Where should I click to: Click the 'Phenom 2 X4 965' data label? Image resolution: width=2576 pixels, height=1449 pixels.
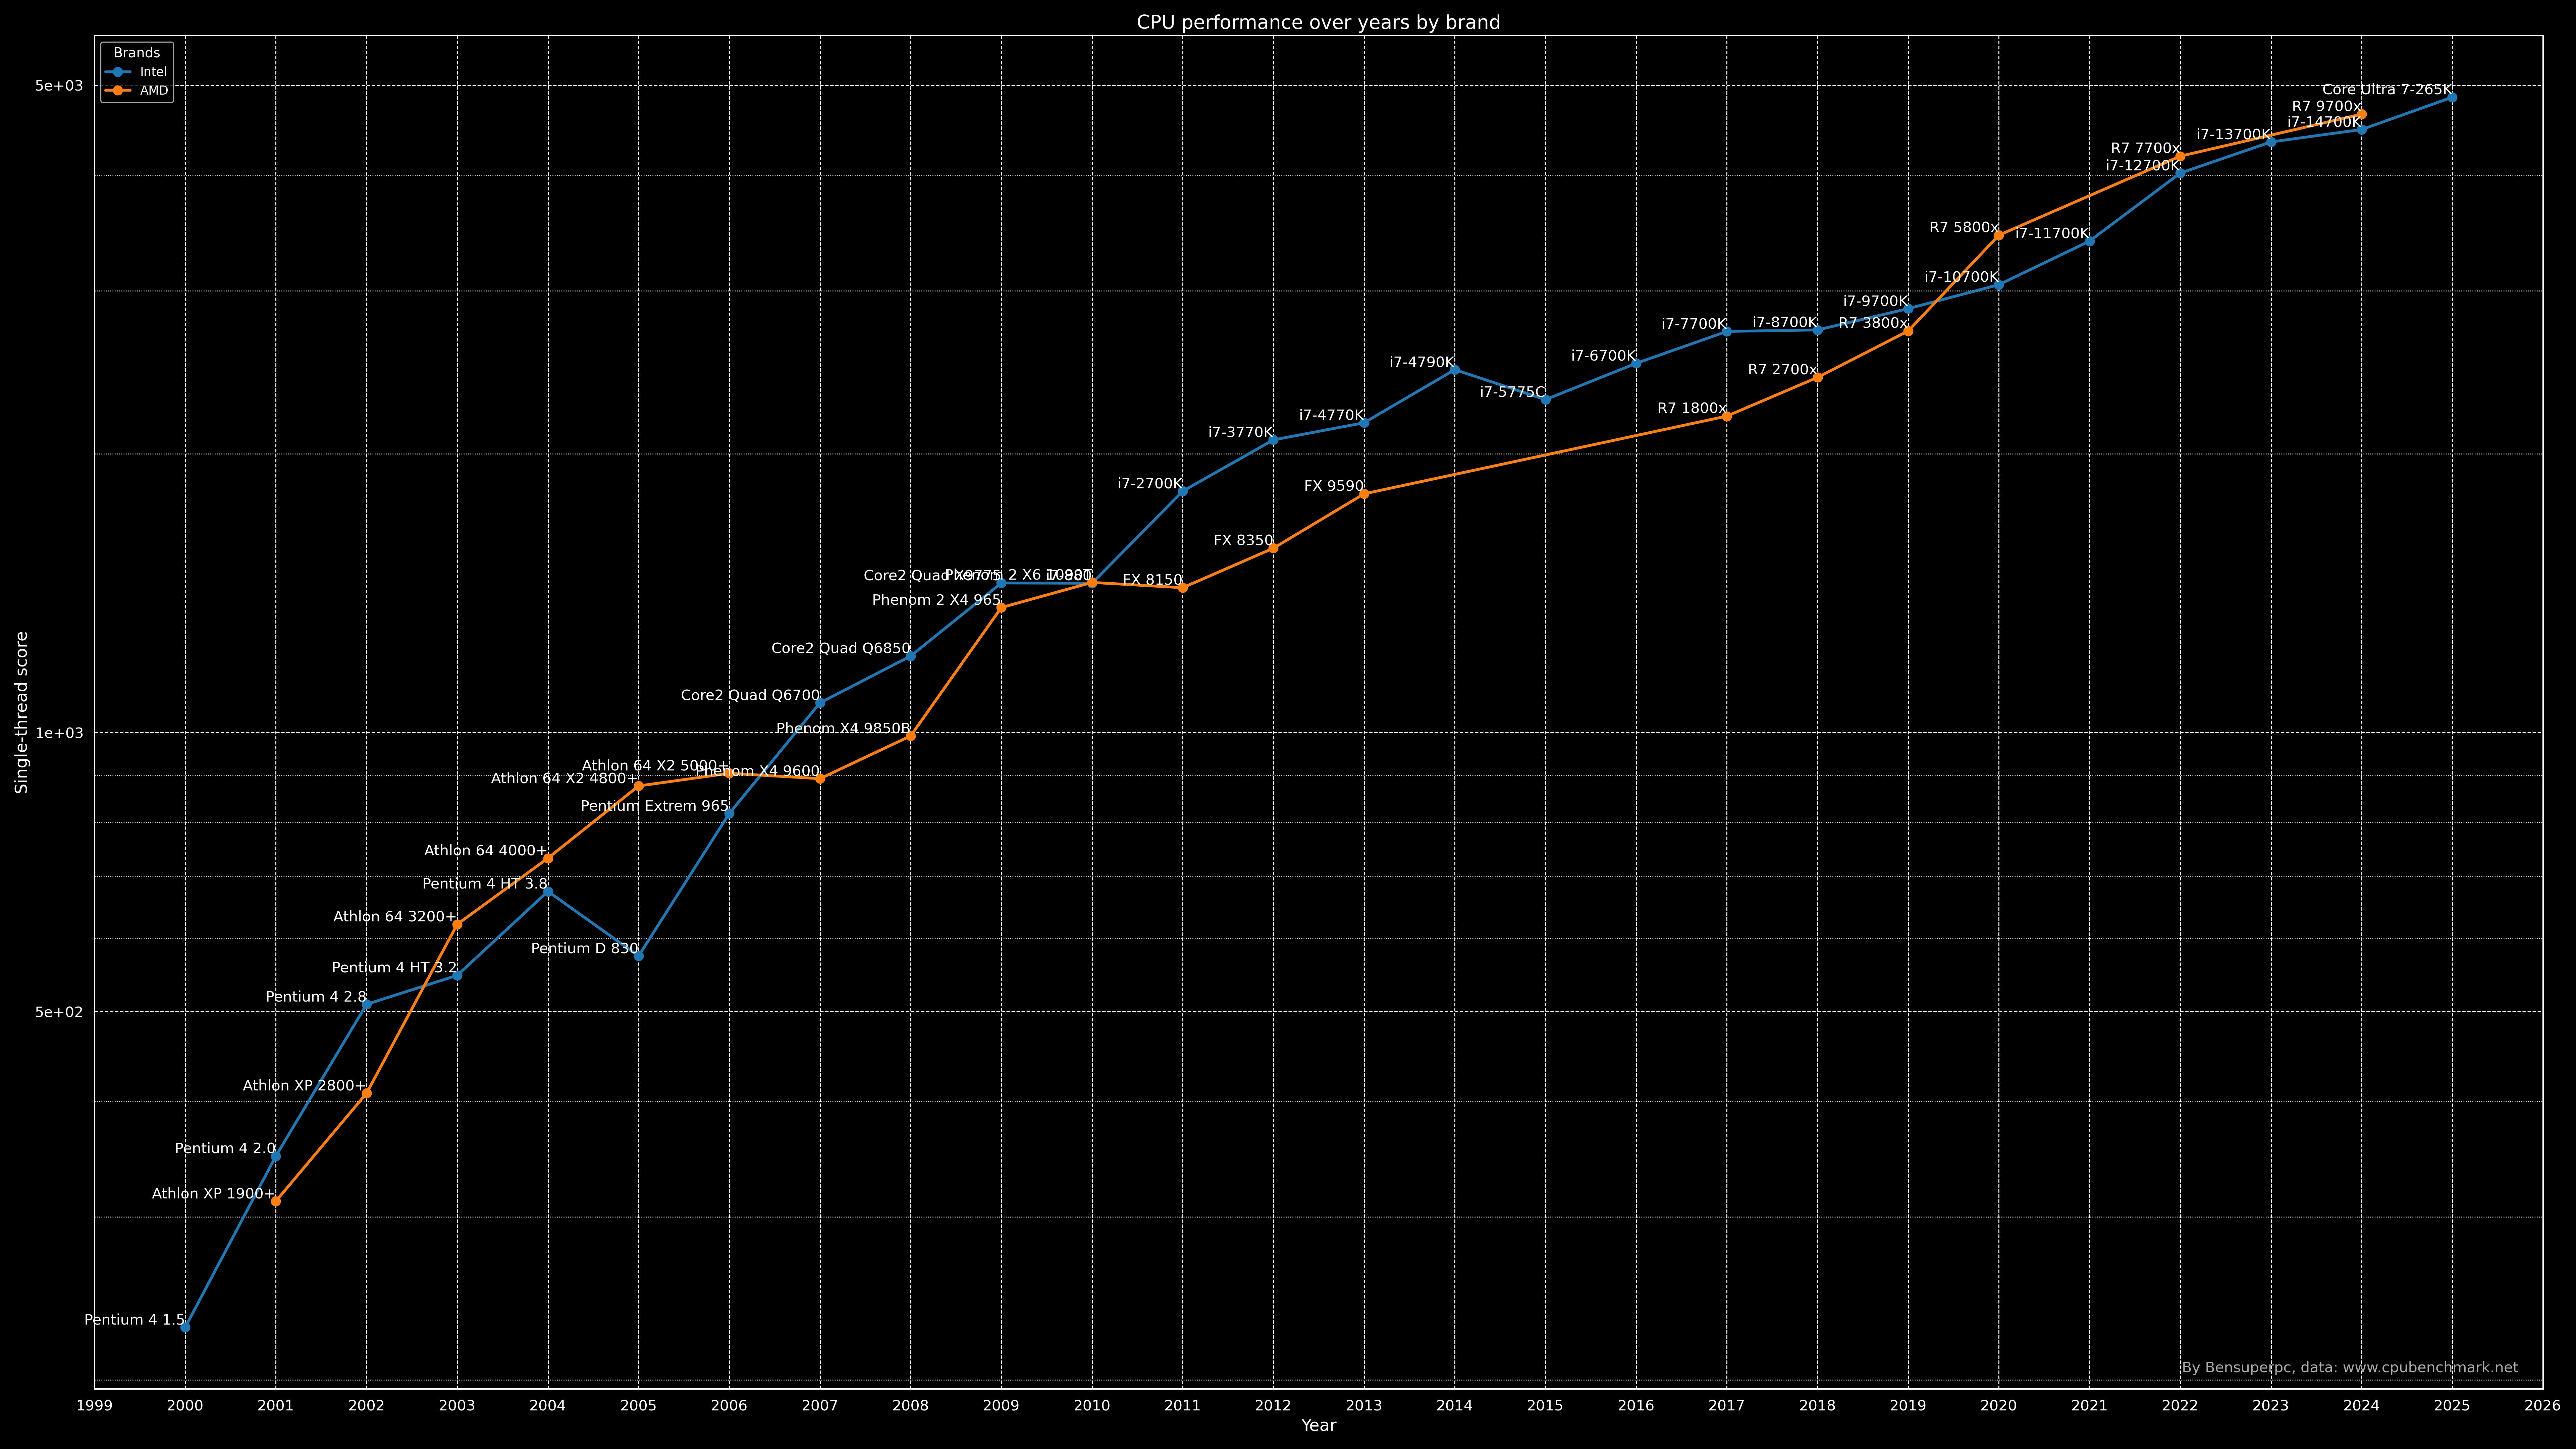(936, 601)
